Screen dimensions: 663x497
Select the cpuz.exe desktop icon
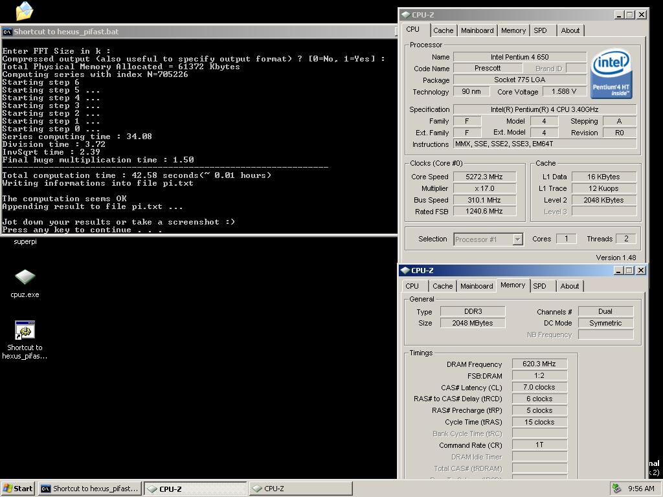(x=25, y=283)
